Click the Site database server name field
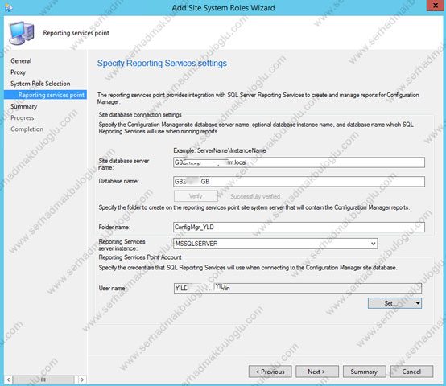 click(x=299, y=162)
